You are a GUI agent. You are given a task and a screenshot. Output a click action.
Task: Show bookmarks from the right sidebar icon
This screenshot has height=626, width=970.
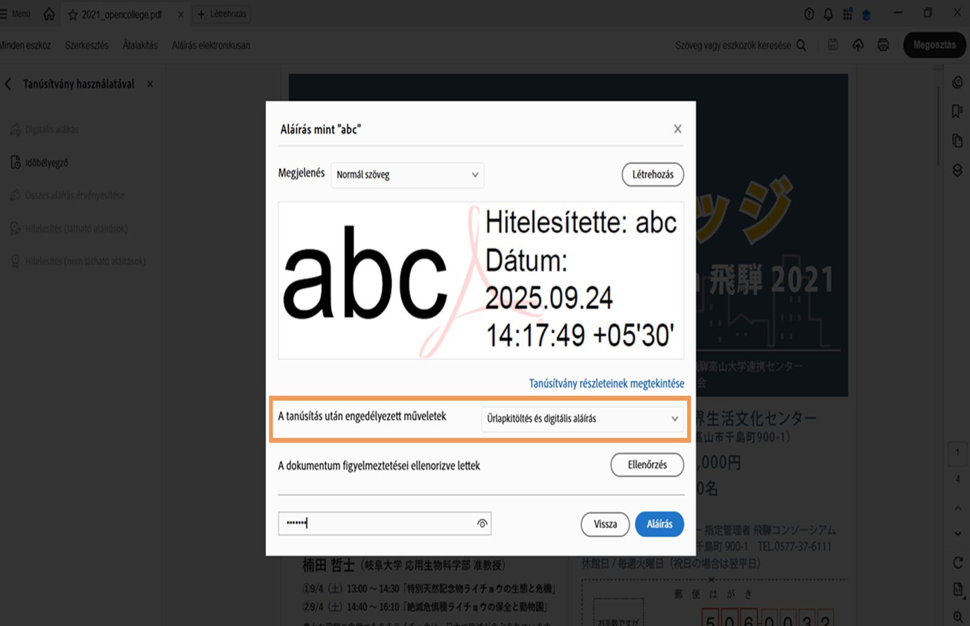point(956,111)
